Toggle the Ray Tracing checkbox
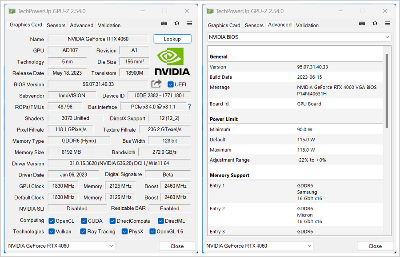 pyautogui.click(x=83, y=231)
